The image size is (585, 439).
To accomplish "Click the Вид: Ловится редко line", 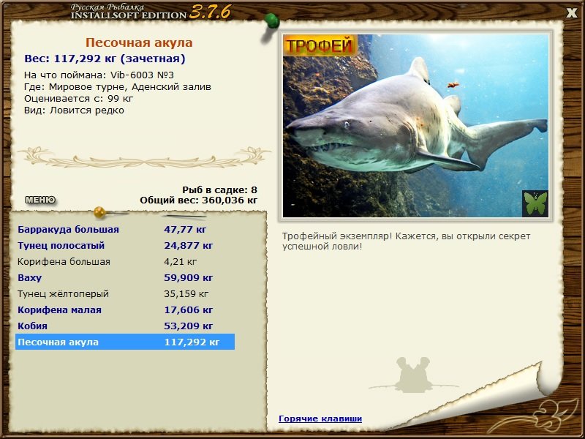I will pos(74,110).
